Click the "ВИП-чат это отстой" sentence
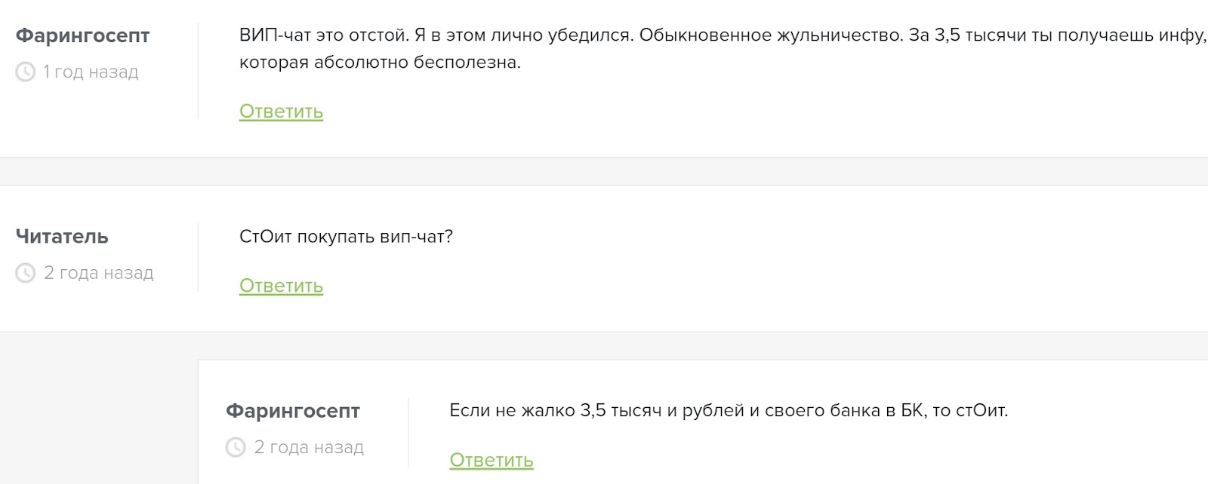The width and height of the screenshot is (1208, 484). 325,35
